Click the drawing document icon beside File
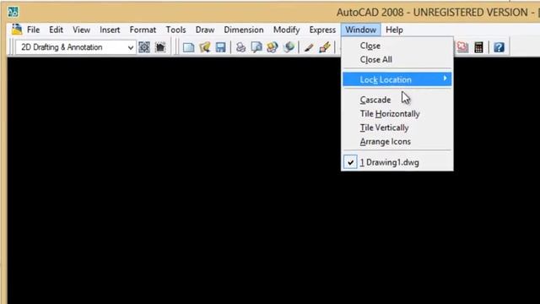The width and height of the screenshot is (540, 304). (x=17, y=30)
